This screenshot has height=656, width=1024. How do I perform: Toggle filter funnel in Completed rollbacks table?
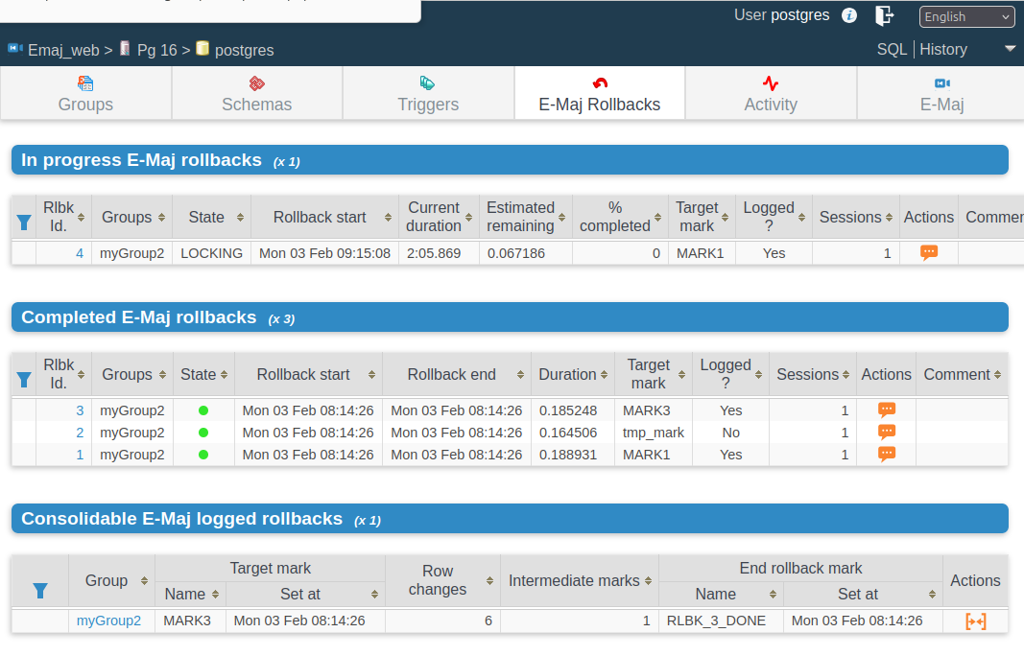click(24, 380)
